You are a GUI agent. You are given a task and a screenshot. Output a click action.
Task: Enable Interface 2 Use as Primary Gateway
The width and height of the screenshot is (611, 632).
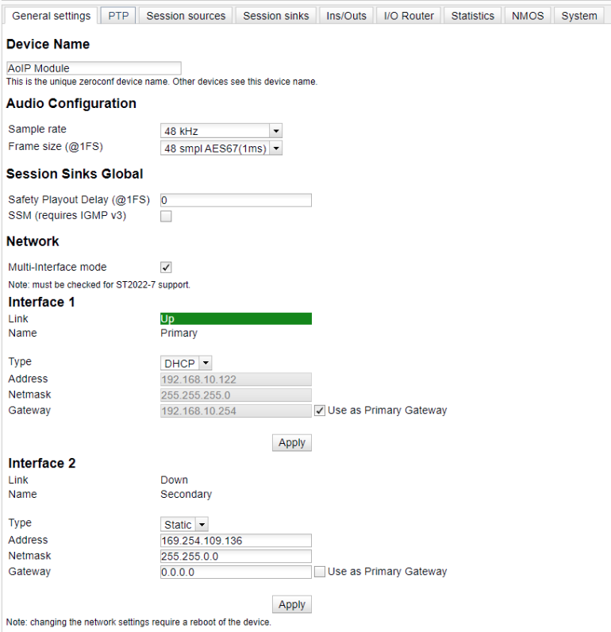tap(320, 572)
